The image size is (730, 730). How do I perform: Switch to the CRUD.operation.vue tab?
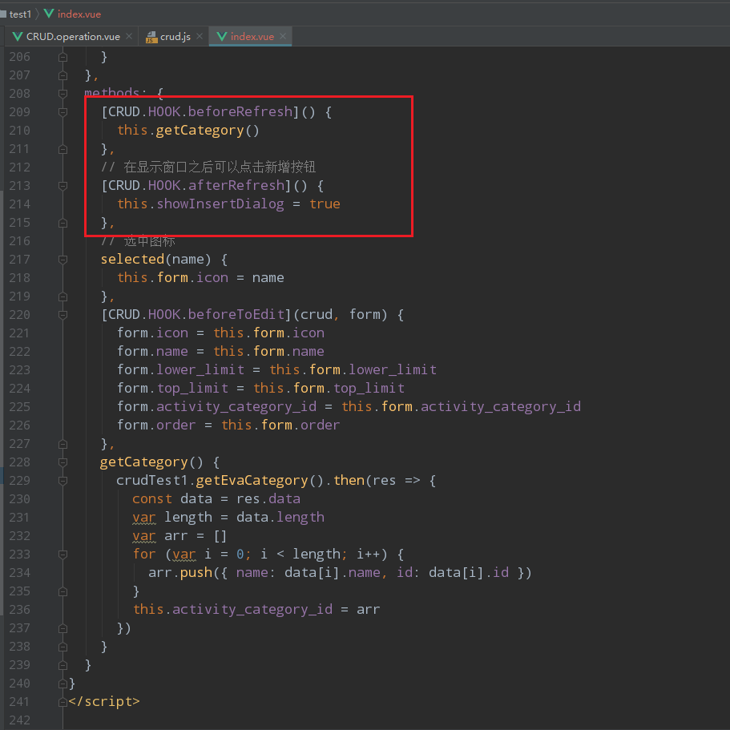[72, 36]
